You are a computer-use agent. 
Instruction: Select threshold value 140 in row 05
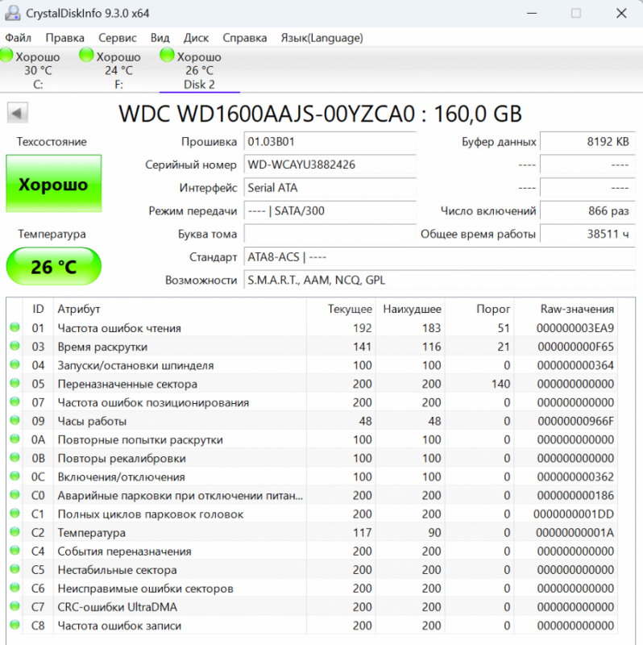click(500, 384)
